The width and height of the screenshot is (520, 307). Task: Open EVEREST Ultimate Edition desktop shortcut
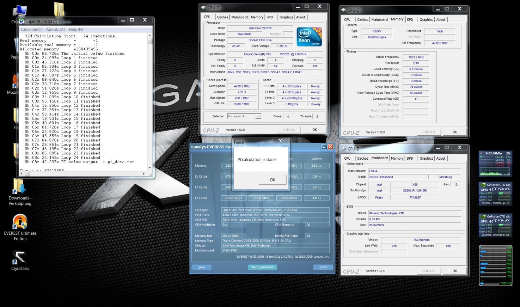[x=20, y=227]
